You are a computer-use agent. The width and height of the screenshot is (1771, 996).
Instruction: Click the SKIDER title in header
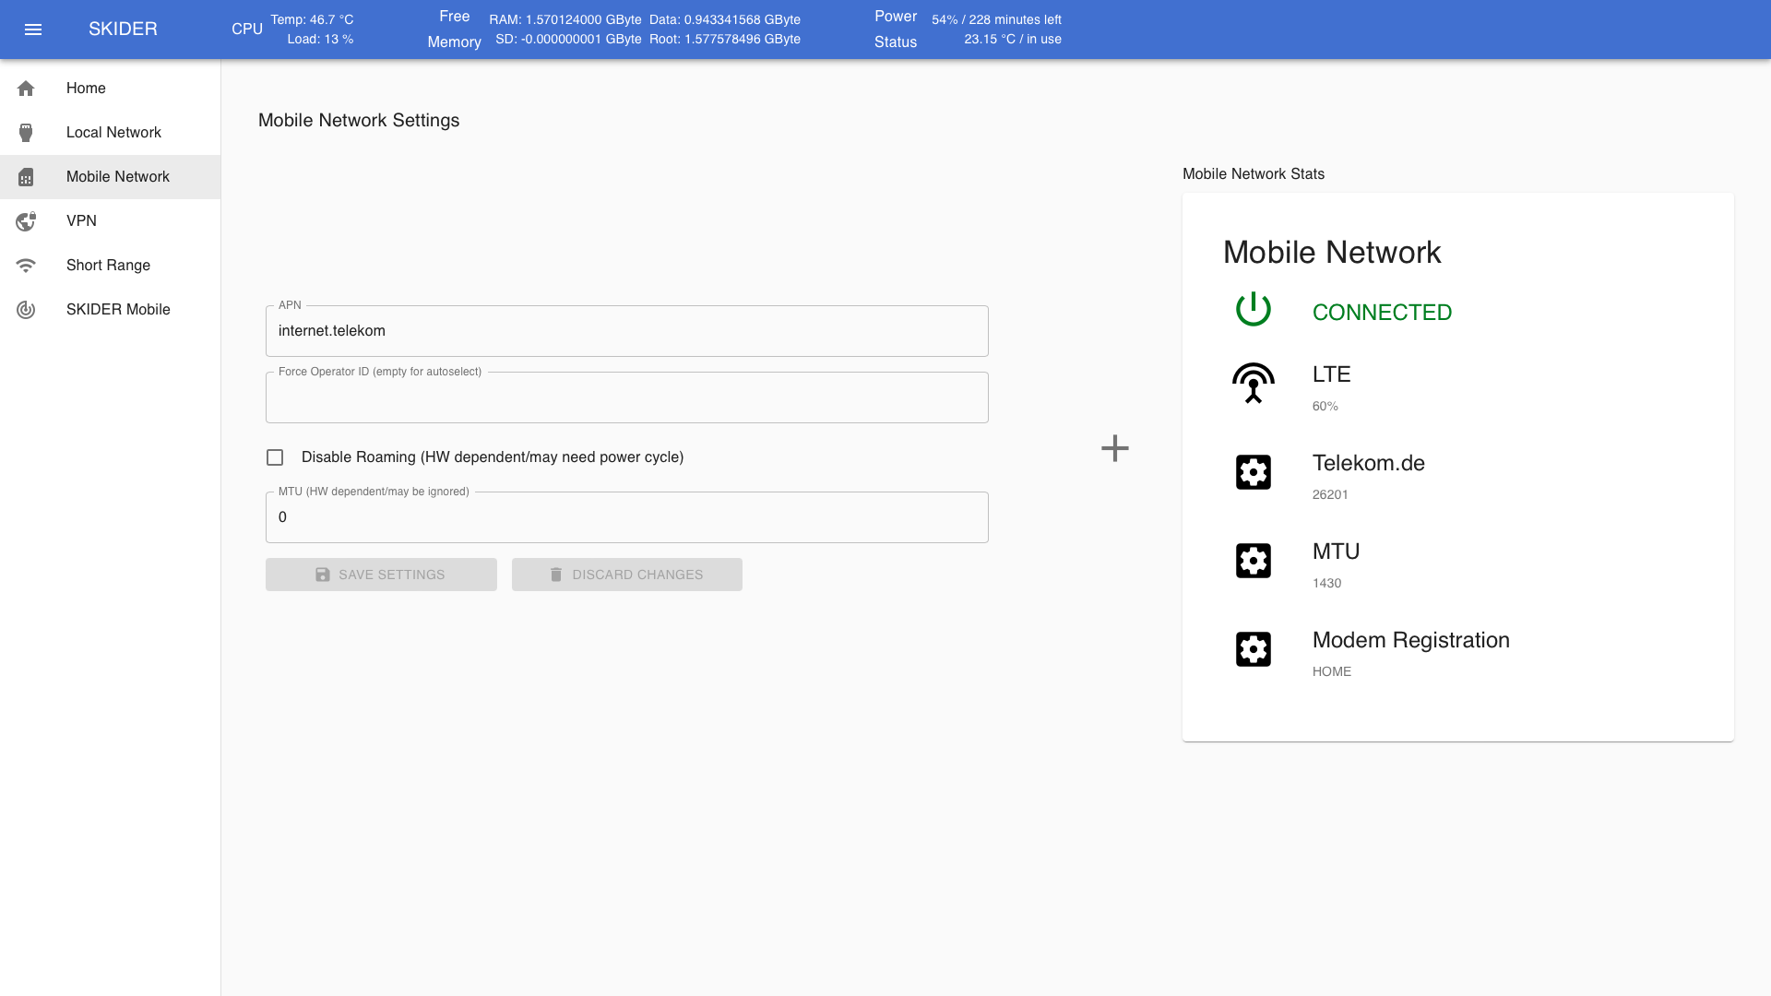[123, 30]
